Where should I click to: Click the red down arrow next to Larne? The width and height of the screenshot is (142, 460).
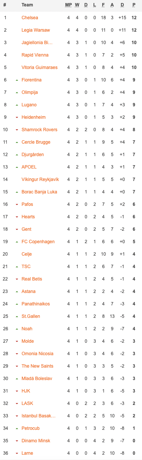(17, 453)
